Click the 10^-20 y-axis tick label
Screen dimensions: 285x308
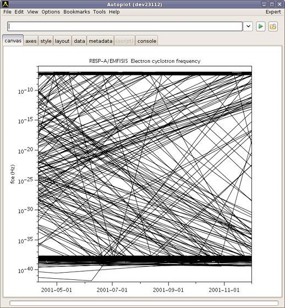tap(26, 150)
